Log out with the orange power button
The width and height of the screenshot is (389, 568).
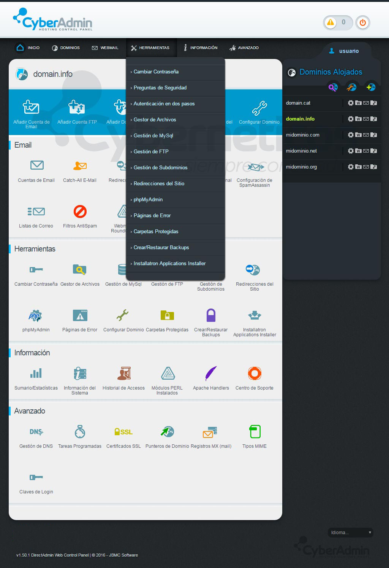click(362, 23)
